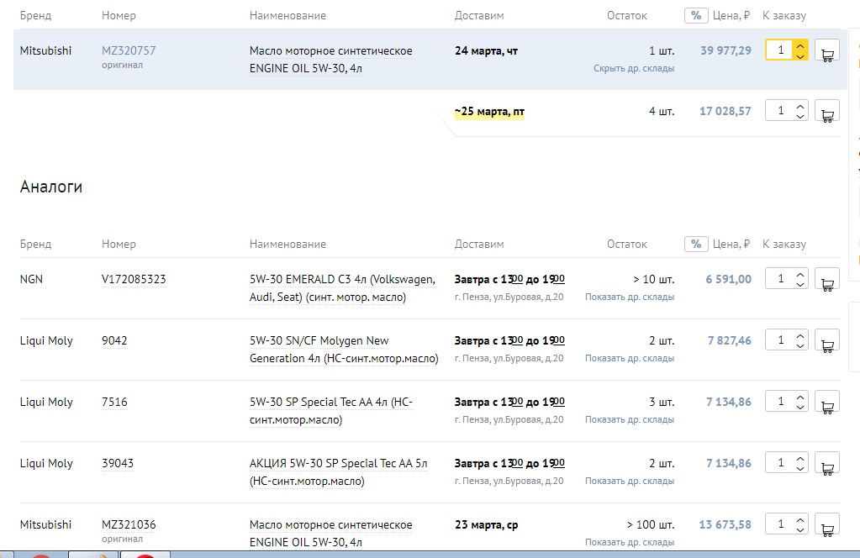This screenshot has width=860, height=558.
Task: Increase quantity for Liqui Moly 39043
Action: click(800, 458)
